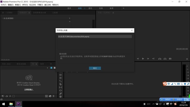Click Go to Out point button
This screenshot has height=107, width=190.
(153, 59)
